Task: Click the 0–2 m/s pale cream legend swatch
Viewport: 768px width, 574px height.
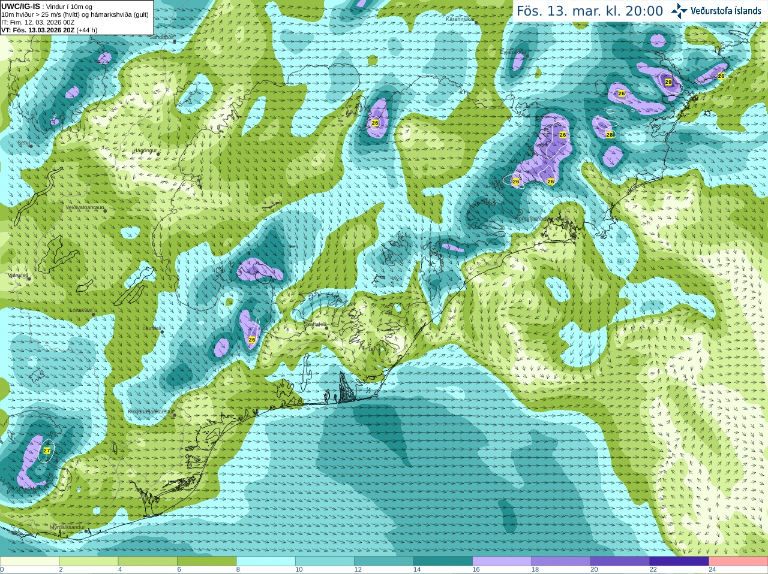Action: (29, 561)
